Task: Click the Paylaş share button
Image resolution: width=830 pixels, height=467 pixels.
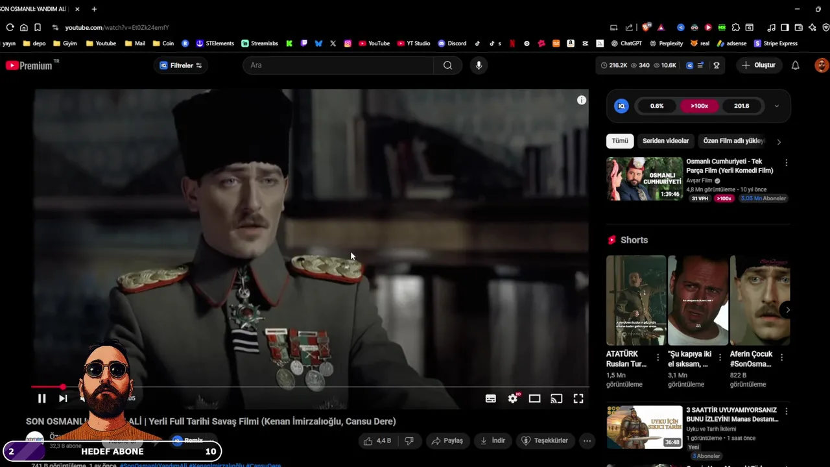Action: (447, 441)
